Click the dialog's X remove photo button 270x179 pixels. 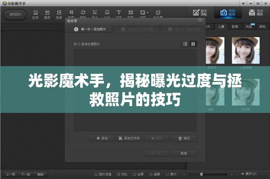157,138
